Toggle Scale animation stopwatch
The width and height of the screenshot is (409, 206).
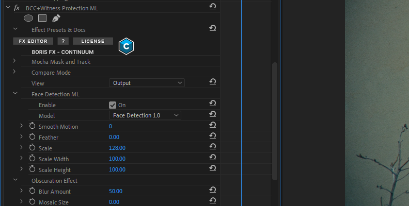[32, 147]
